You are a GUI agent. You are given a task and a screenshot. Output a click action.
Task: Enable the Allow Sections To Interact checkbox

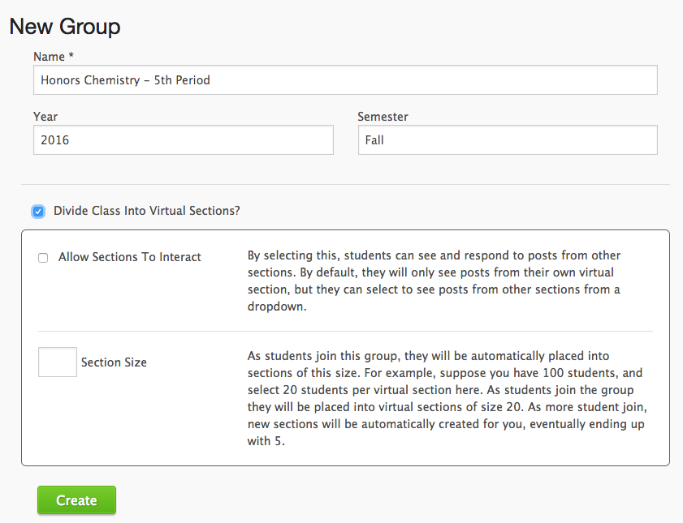[43, 258]
